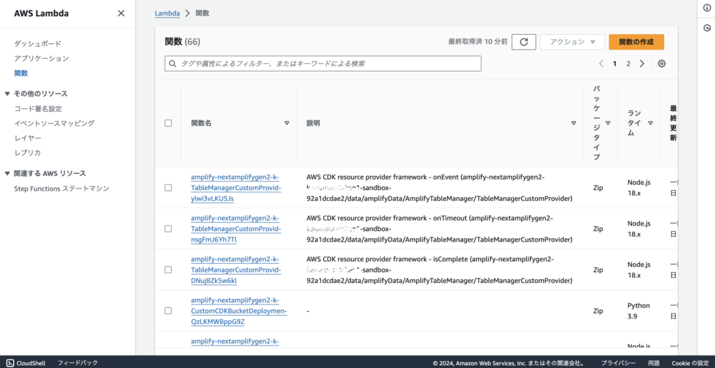Refresh the functions list
Viewport: 715px width, 368px height.
click(524, 42)
